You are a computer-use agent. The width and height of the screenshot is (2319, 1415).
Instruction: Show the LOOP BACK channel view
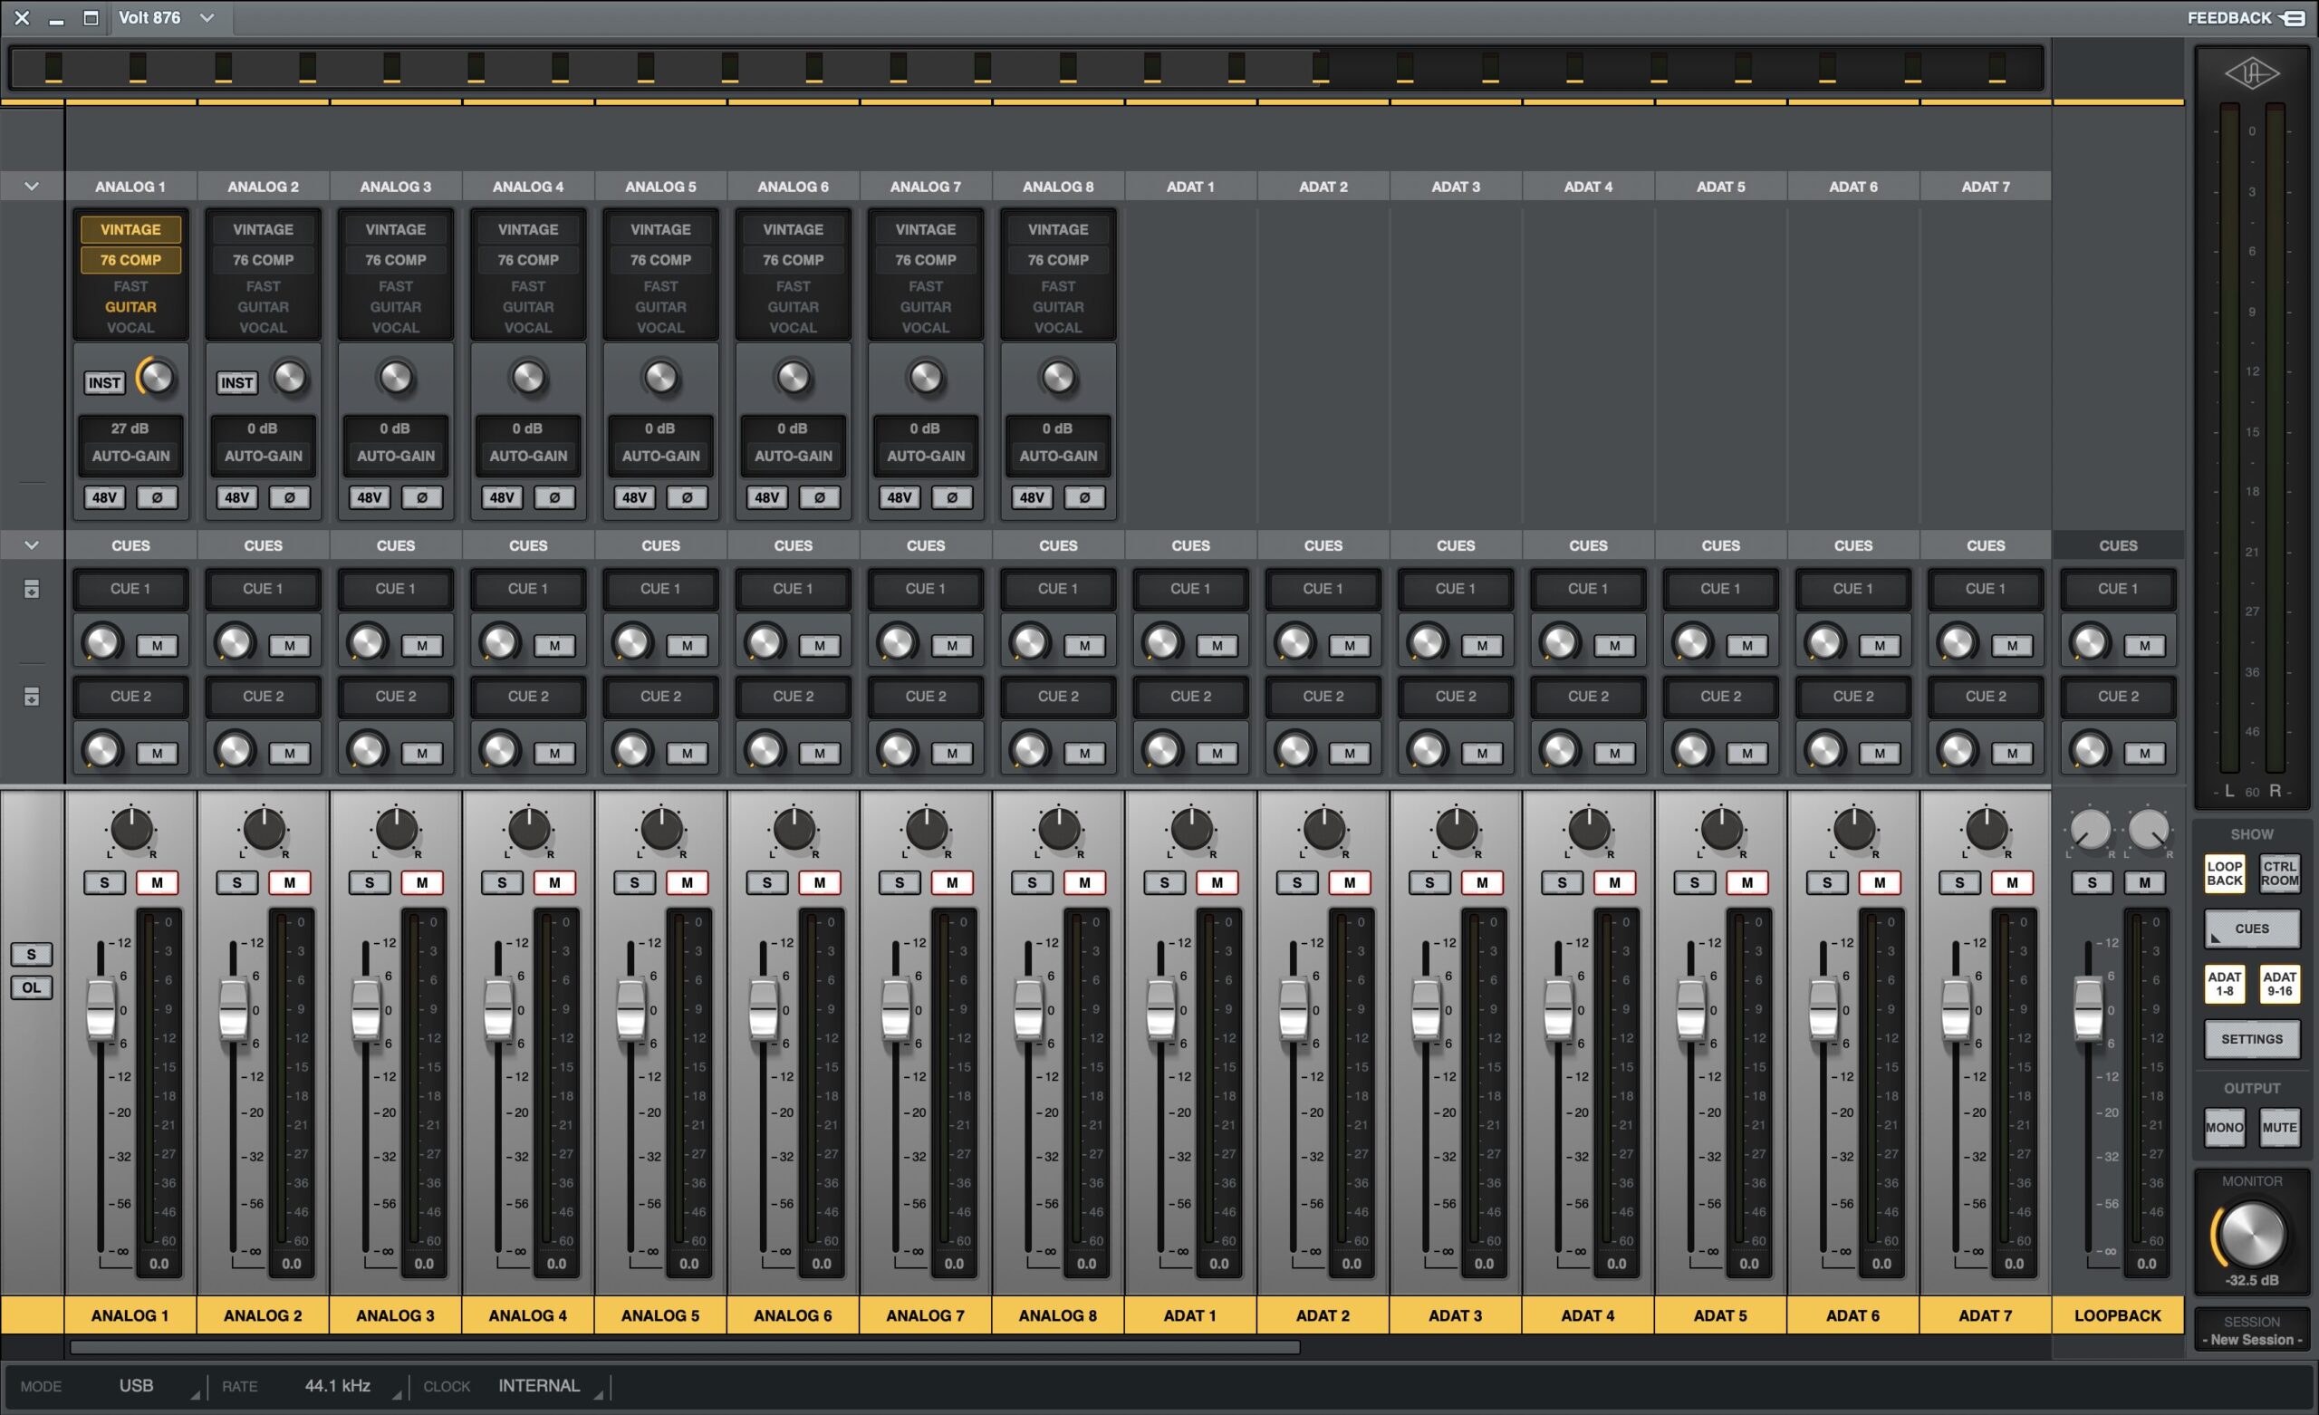(2224, 872)
